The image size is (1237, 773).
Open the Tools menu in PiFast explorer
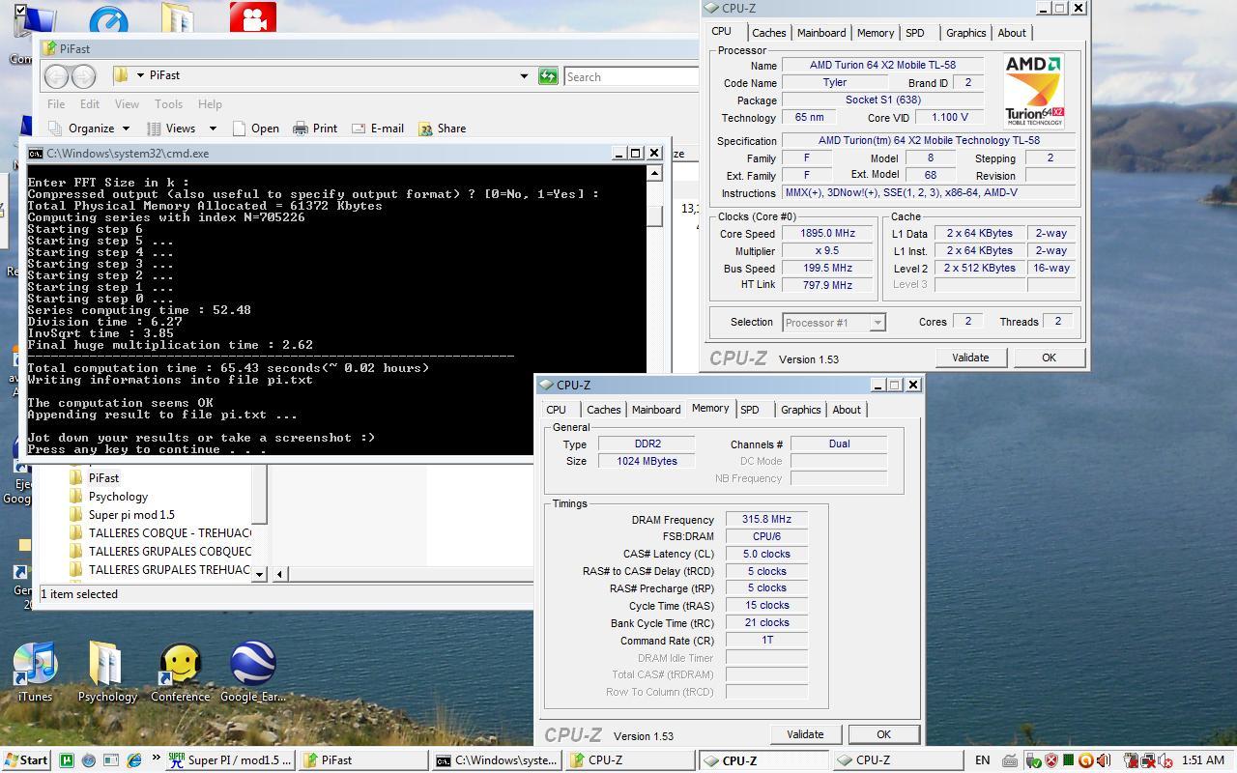[168, 103]
